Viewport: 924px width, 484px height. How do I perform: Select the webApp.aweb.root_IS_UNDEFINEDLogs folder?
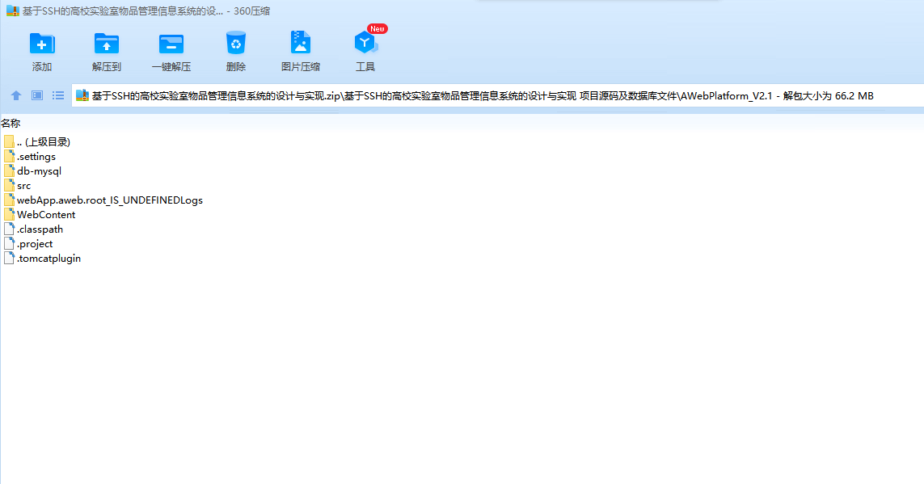103,200
